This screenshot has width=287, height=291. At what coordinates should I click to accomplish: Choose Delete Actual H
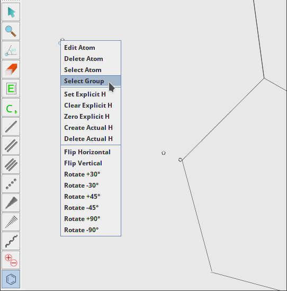click(91, 139)
